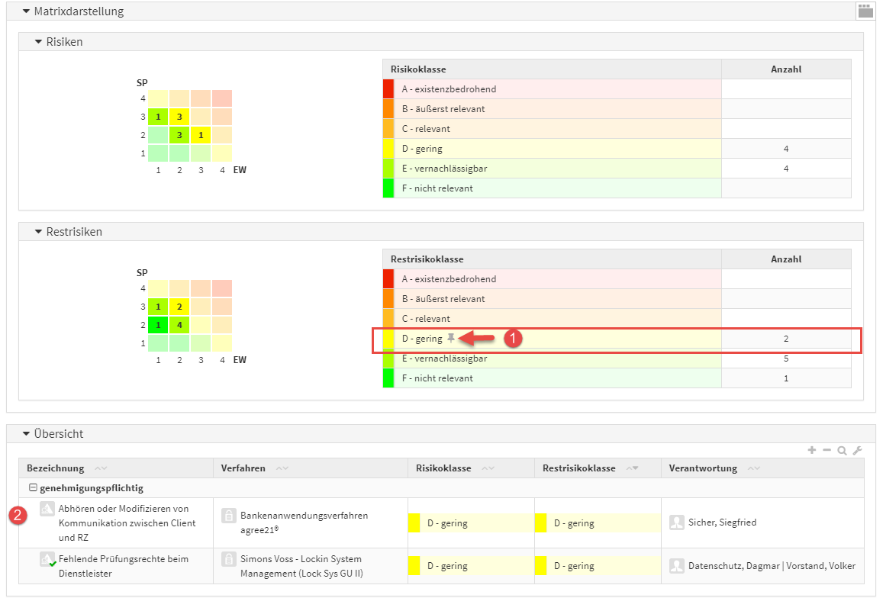
Task: Click the plus icon above the overview table
Action: [x=812, y=450]
